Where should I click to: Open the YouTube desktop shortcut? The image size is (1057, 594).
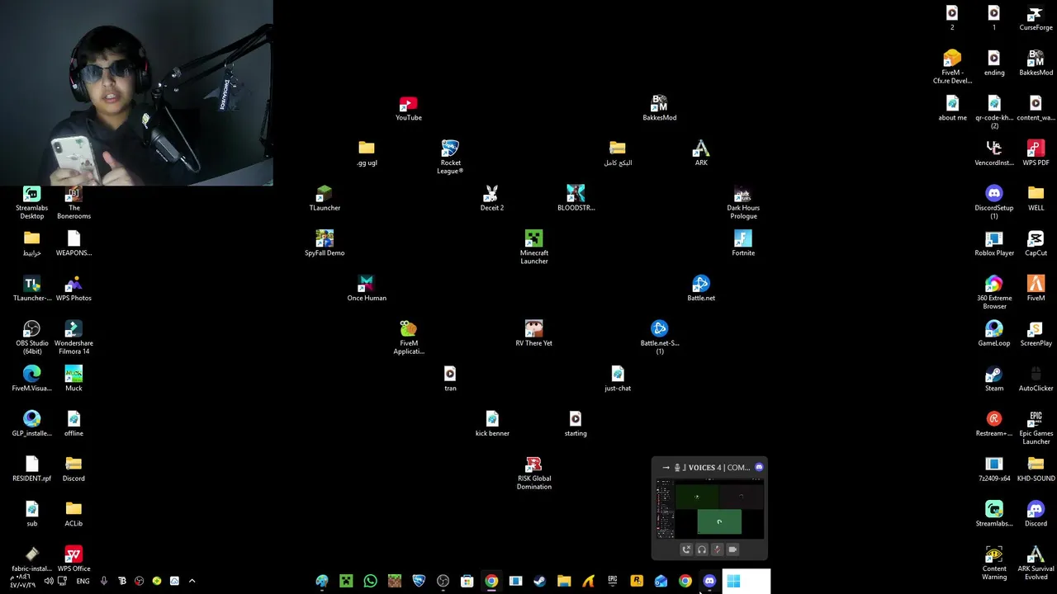click(x=408, y=109)
